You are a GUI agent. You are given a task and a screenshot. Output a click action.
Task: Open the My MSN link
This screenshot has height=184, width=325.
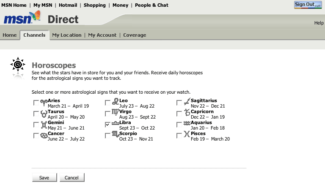click(x=43, y=5)
